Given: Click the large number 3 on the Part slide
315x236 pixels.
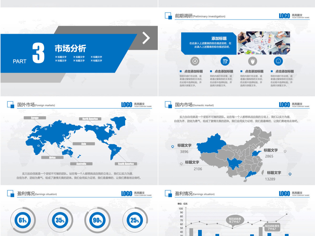Looking at the screenshot, I should pyautogui.click(x=38, y=53).
